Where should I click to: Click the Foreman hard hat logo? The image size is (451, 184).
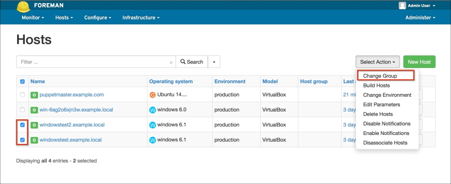tap(23, 6)
